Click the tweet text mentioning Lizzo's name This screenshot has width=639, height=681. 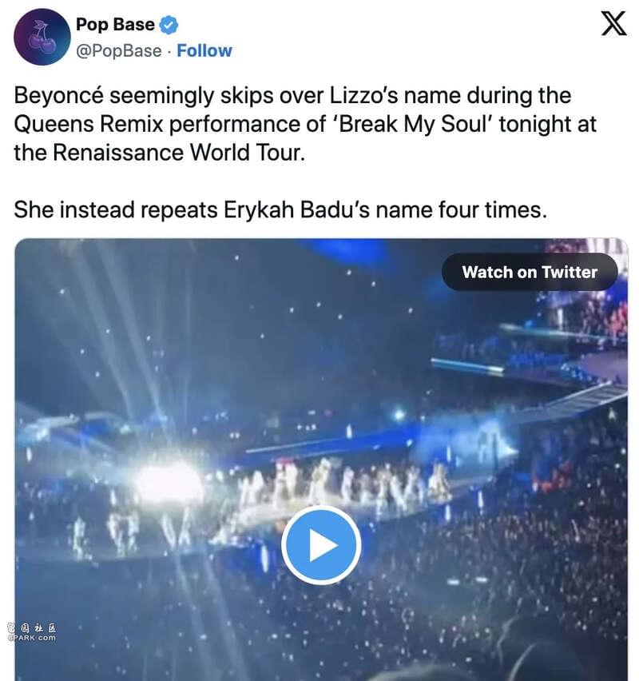click(x=292, y=96)
